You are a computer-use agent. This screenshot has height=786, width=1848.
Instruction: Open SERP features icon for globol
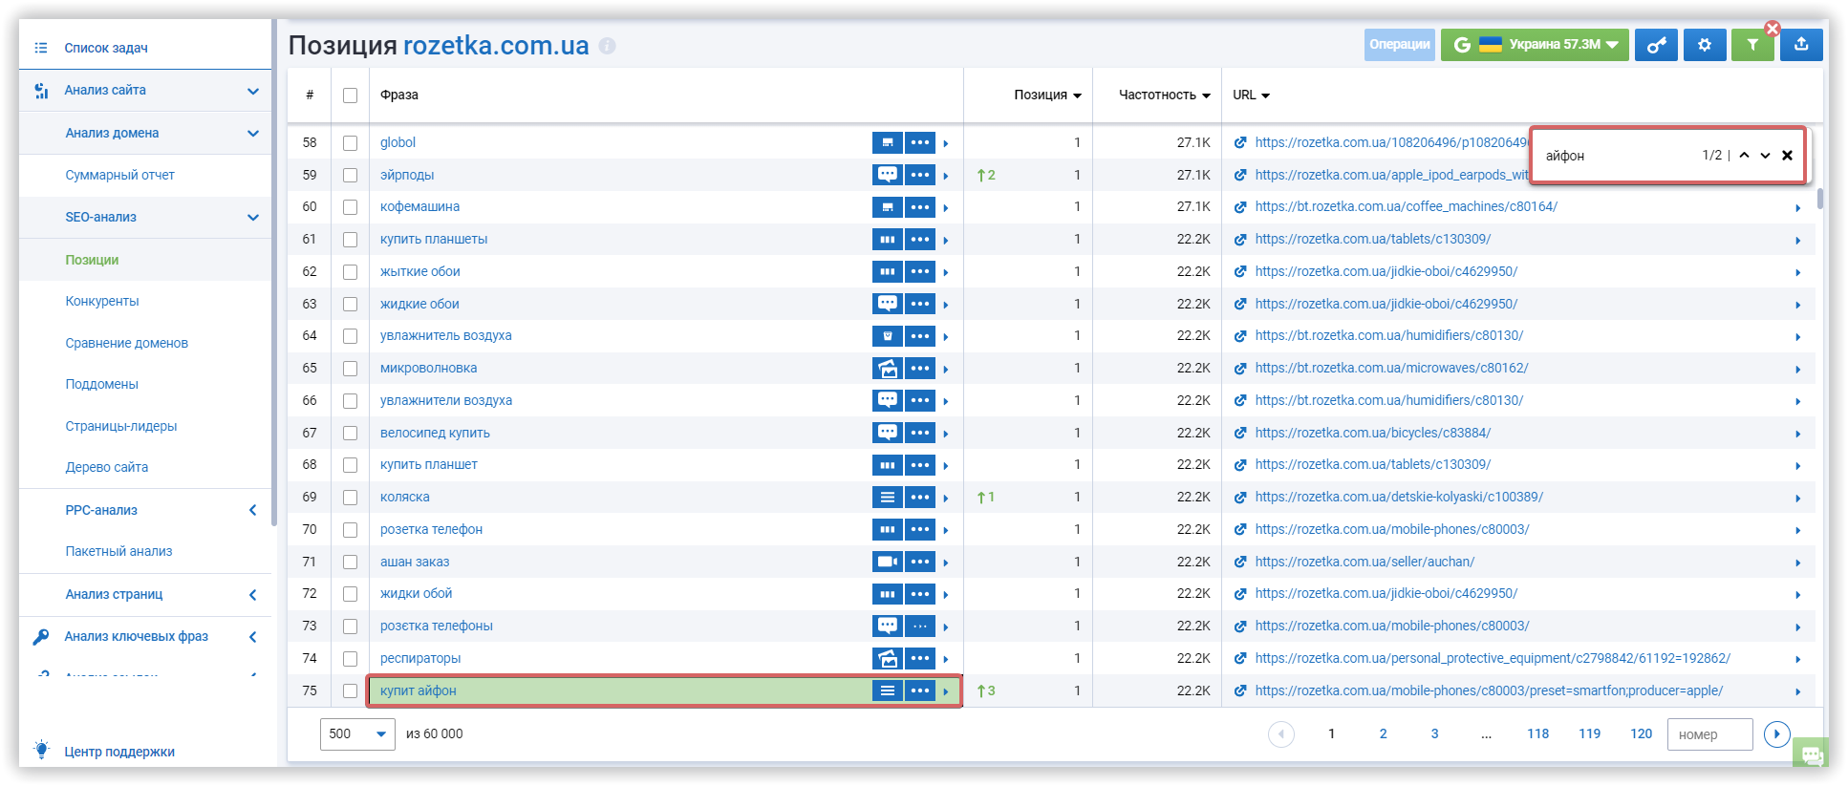[888, 143]
